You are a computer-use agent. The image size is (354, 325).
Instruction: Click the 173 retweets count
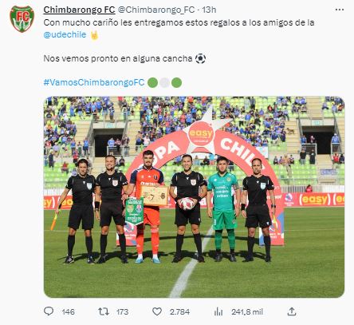(x=122, y=311)
